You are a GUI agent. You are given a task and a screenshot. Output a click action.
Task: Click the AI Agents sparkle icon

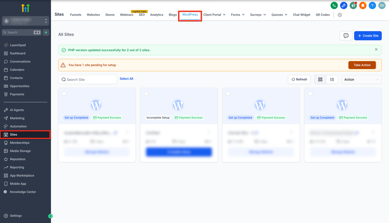coord(6,110)
